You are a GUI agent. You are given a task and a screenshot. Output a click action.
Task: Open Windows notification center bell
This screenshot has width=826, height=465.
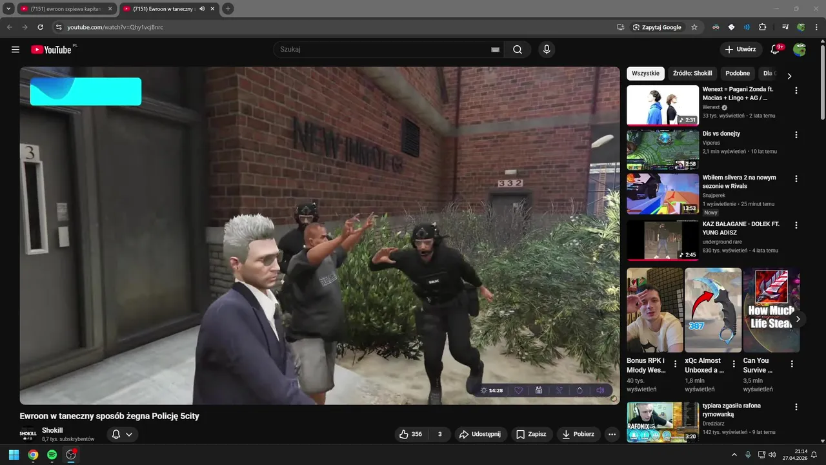coord(814,455)
